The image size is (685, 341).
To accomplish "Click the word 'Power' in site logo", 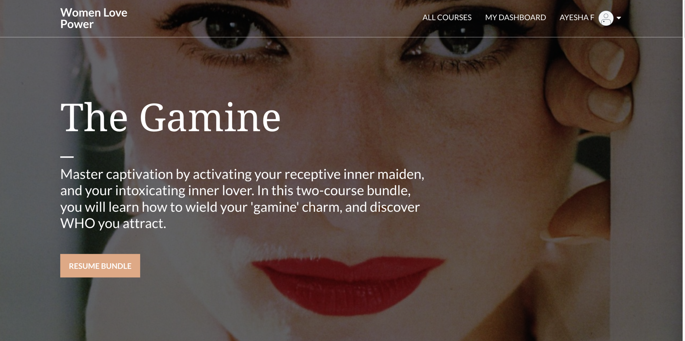I will [77, 24].
